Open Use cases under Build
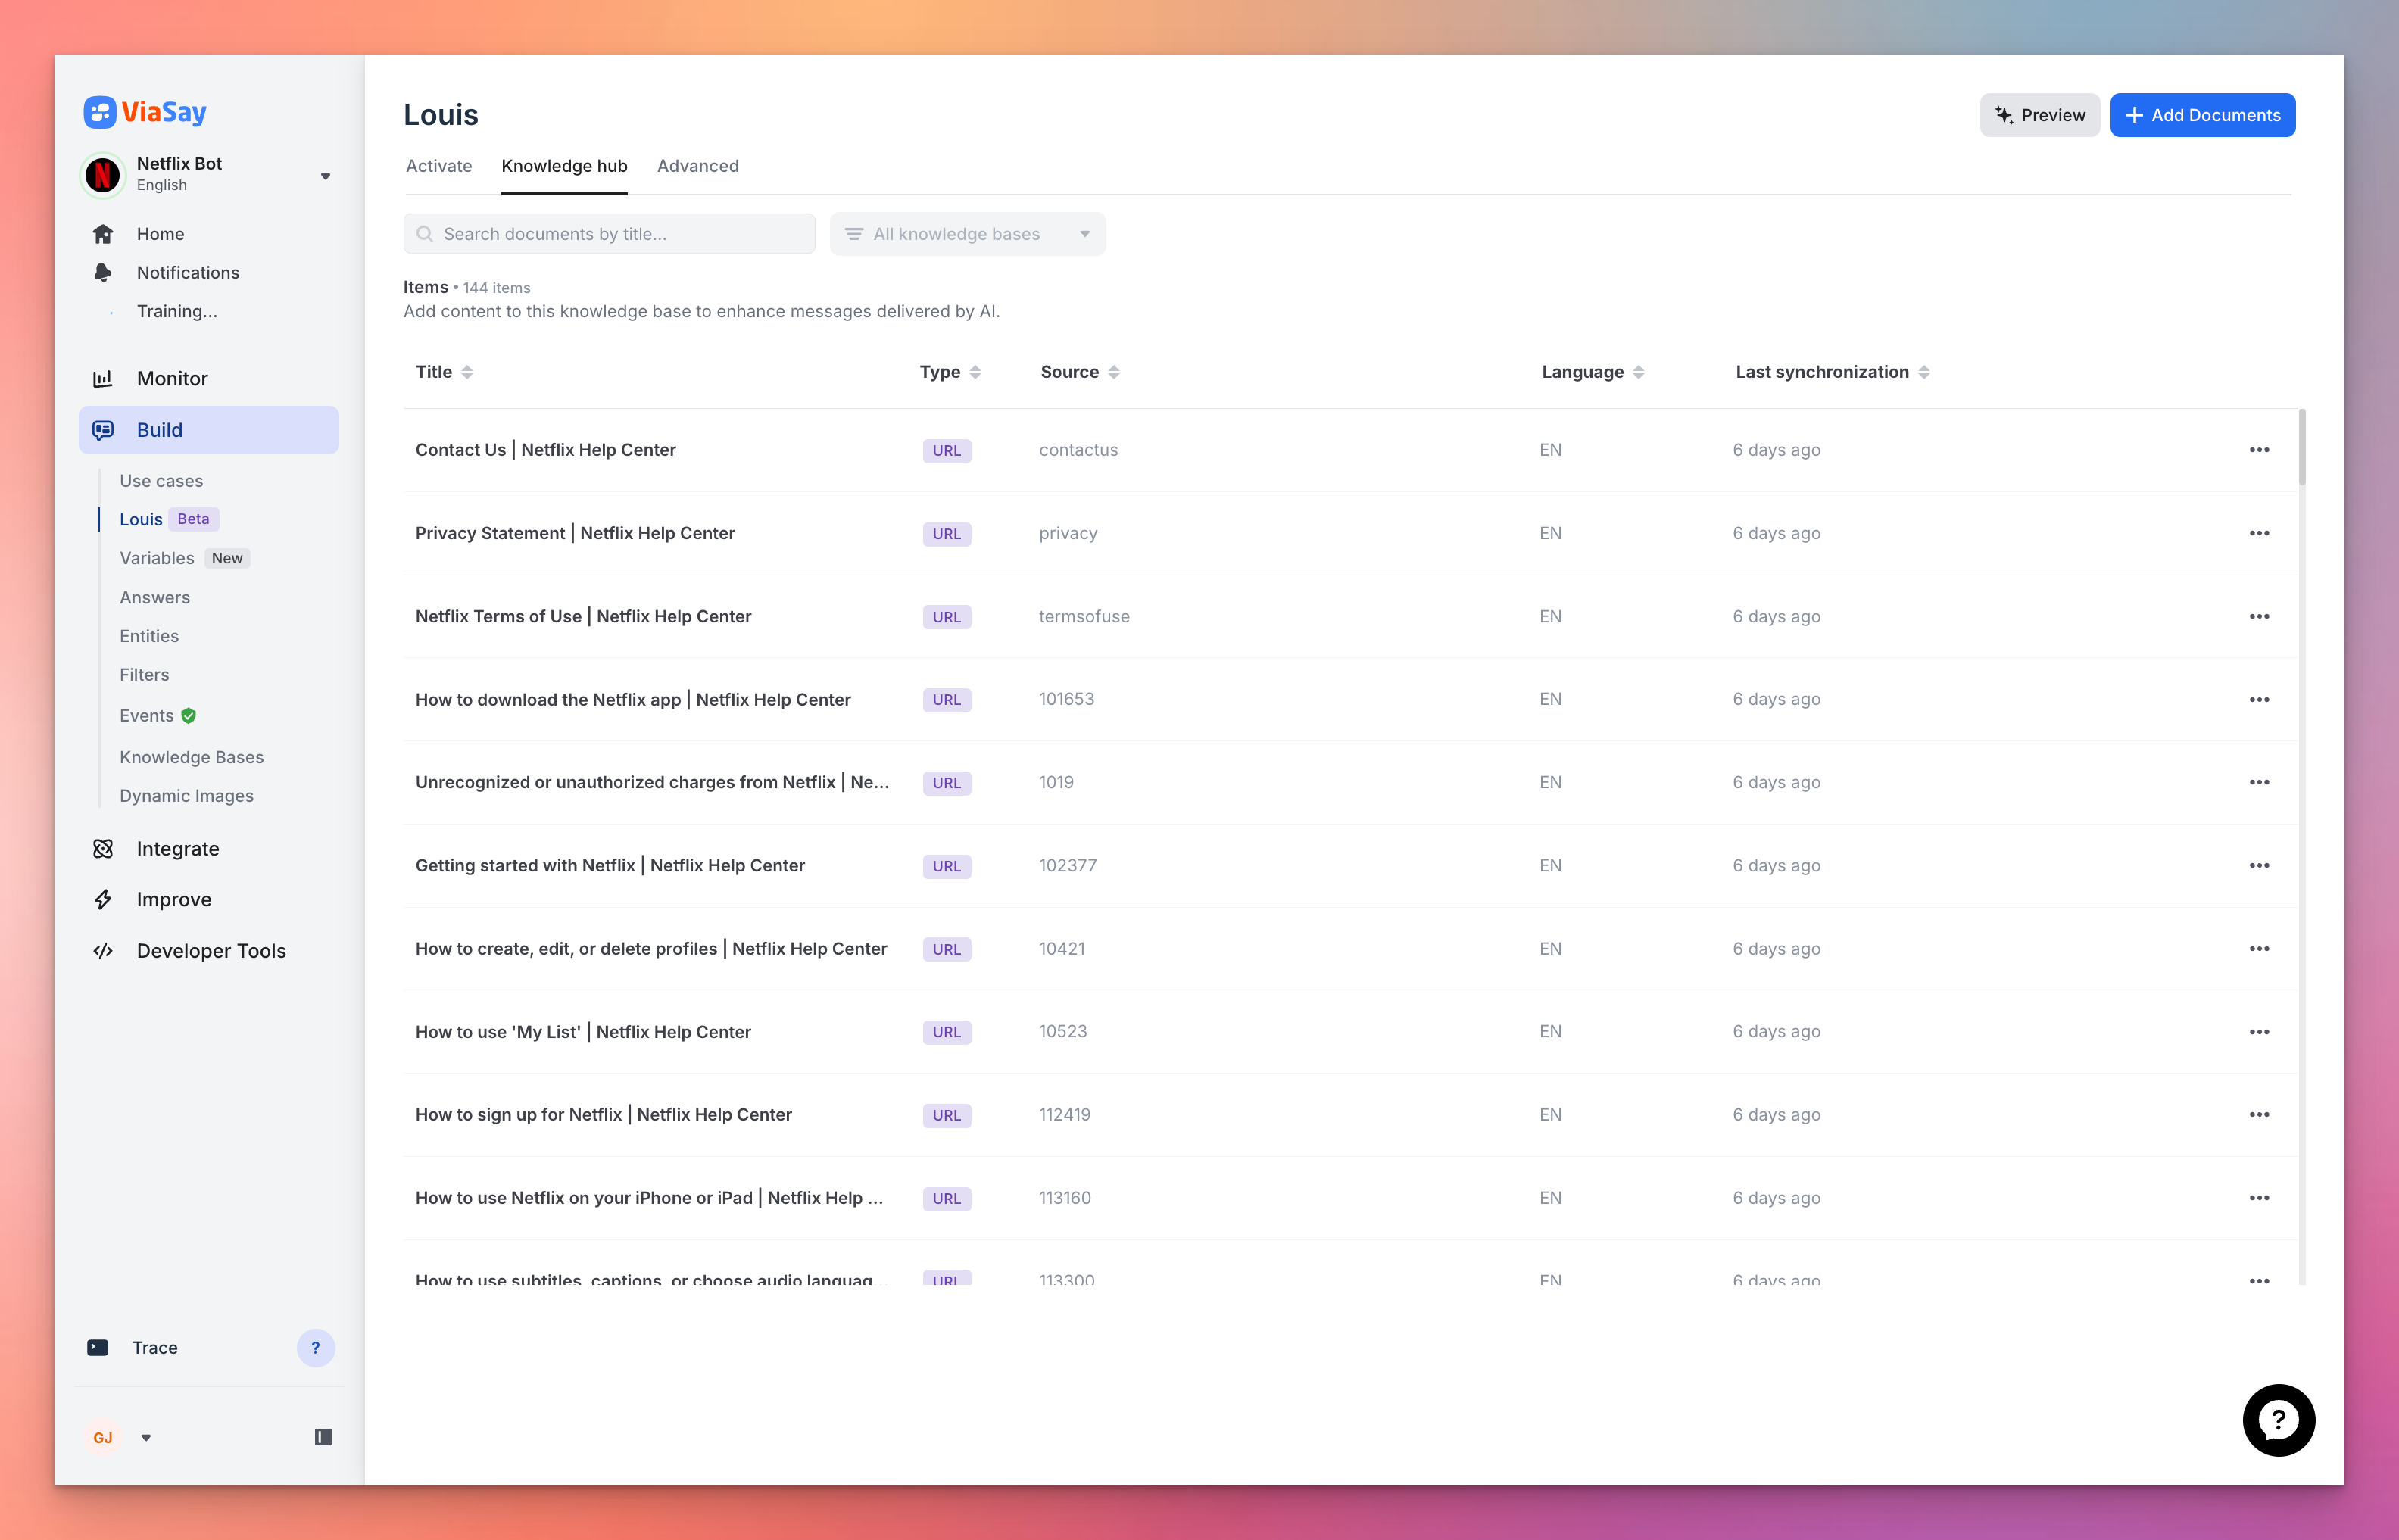The width and height of the screenshot is (2399, 1540). click(161, 481)
